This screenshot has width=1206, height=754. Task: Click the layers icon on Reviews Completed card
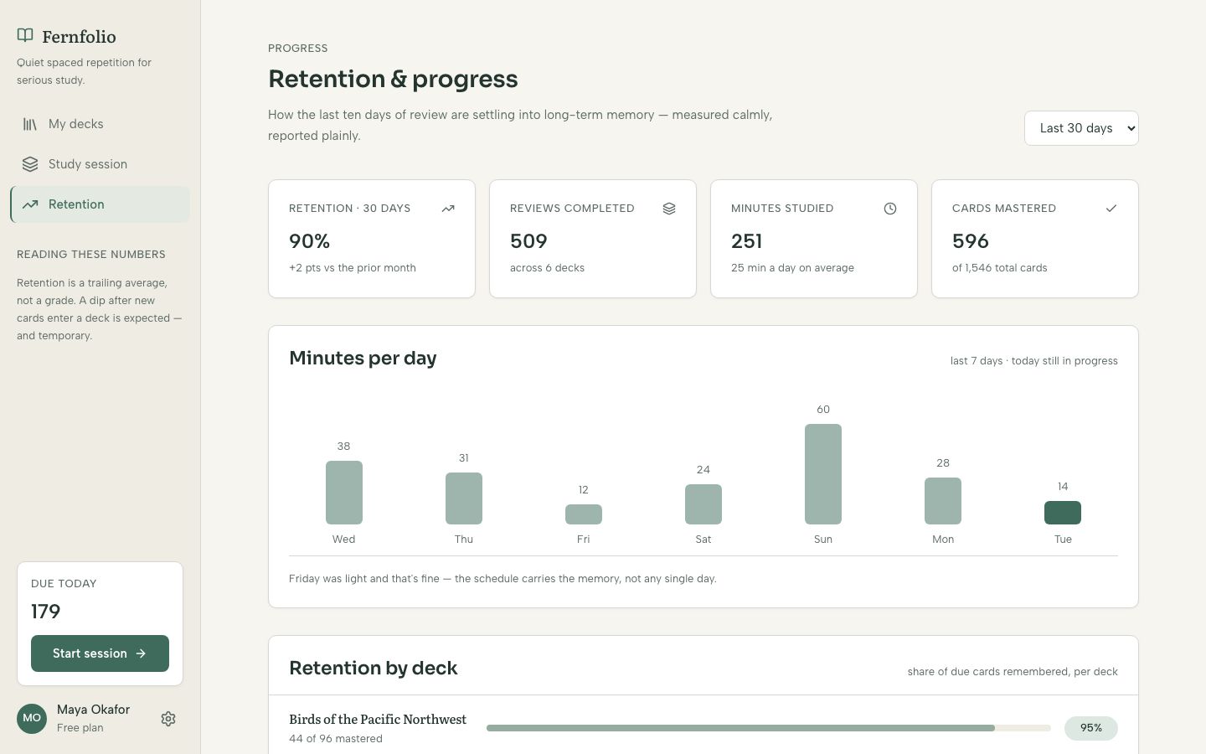(669, 209)
